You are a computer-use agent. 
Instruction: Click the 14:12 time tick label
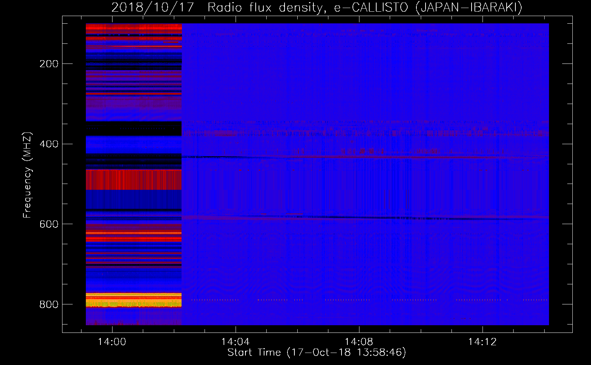coord(483,342)
